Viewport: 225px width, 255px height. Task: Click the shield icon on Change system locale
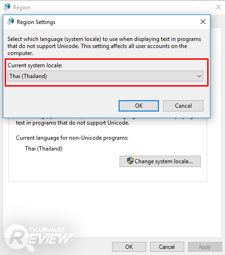pyautogui.click(x=130, y=161)
